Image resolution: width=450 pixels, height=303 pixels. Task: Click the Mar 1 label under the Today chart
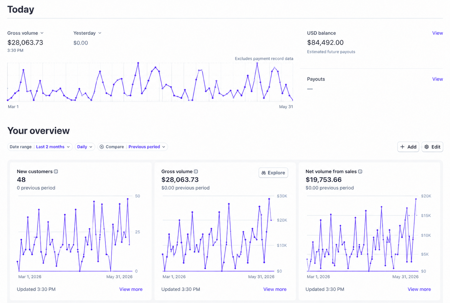(13, 107)
